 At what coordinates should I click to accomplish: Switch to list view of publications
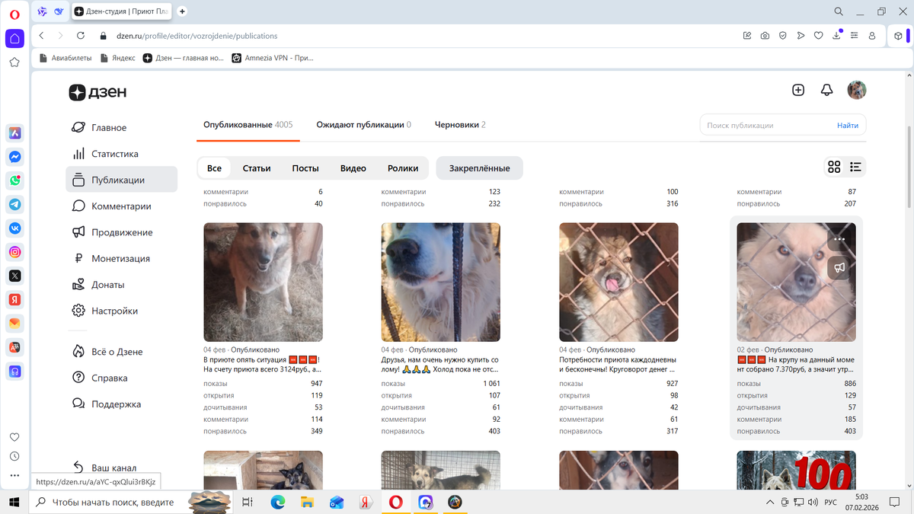click(x=855, y=167)
